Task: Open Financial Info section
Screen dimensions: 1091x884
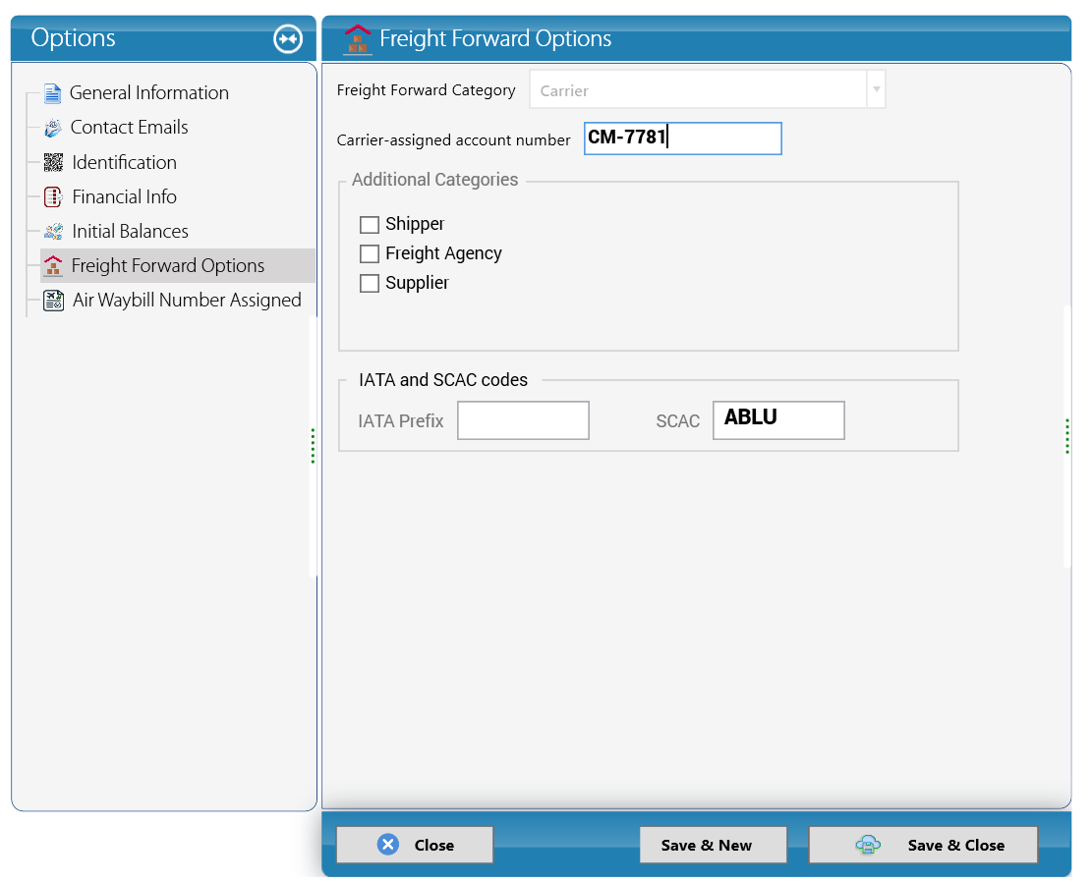Action: pyautogui.click(x=125, y=196)
